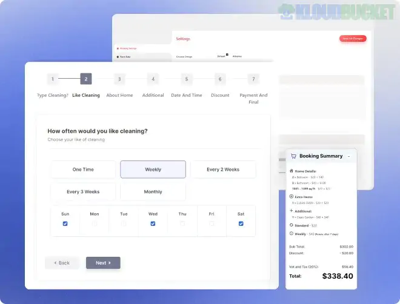Click the Clean Garden summary line
The image size is (400, 304).
coord(310,217)
